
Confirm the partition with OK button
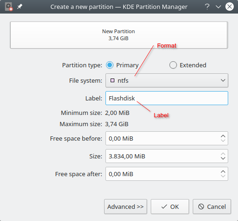(170, 207)
